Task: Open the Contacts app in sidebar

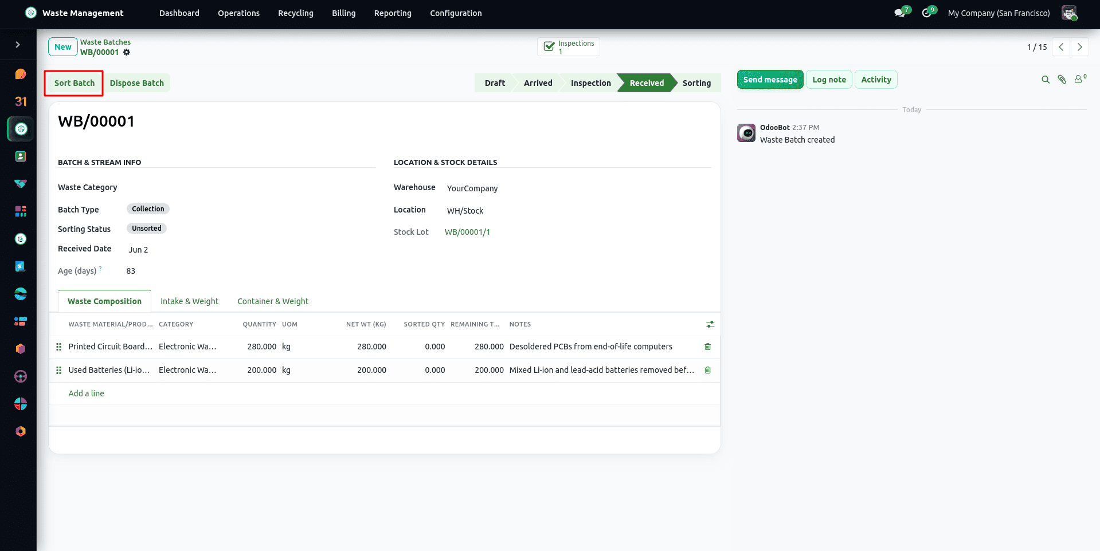Action: [21, 156]
